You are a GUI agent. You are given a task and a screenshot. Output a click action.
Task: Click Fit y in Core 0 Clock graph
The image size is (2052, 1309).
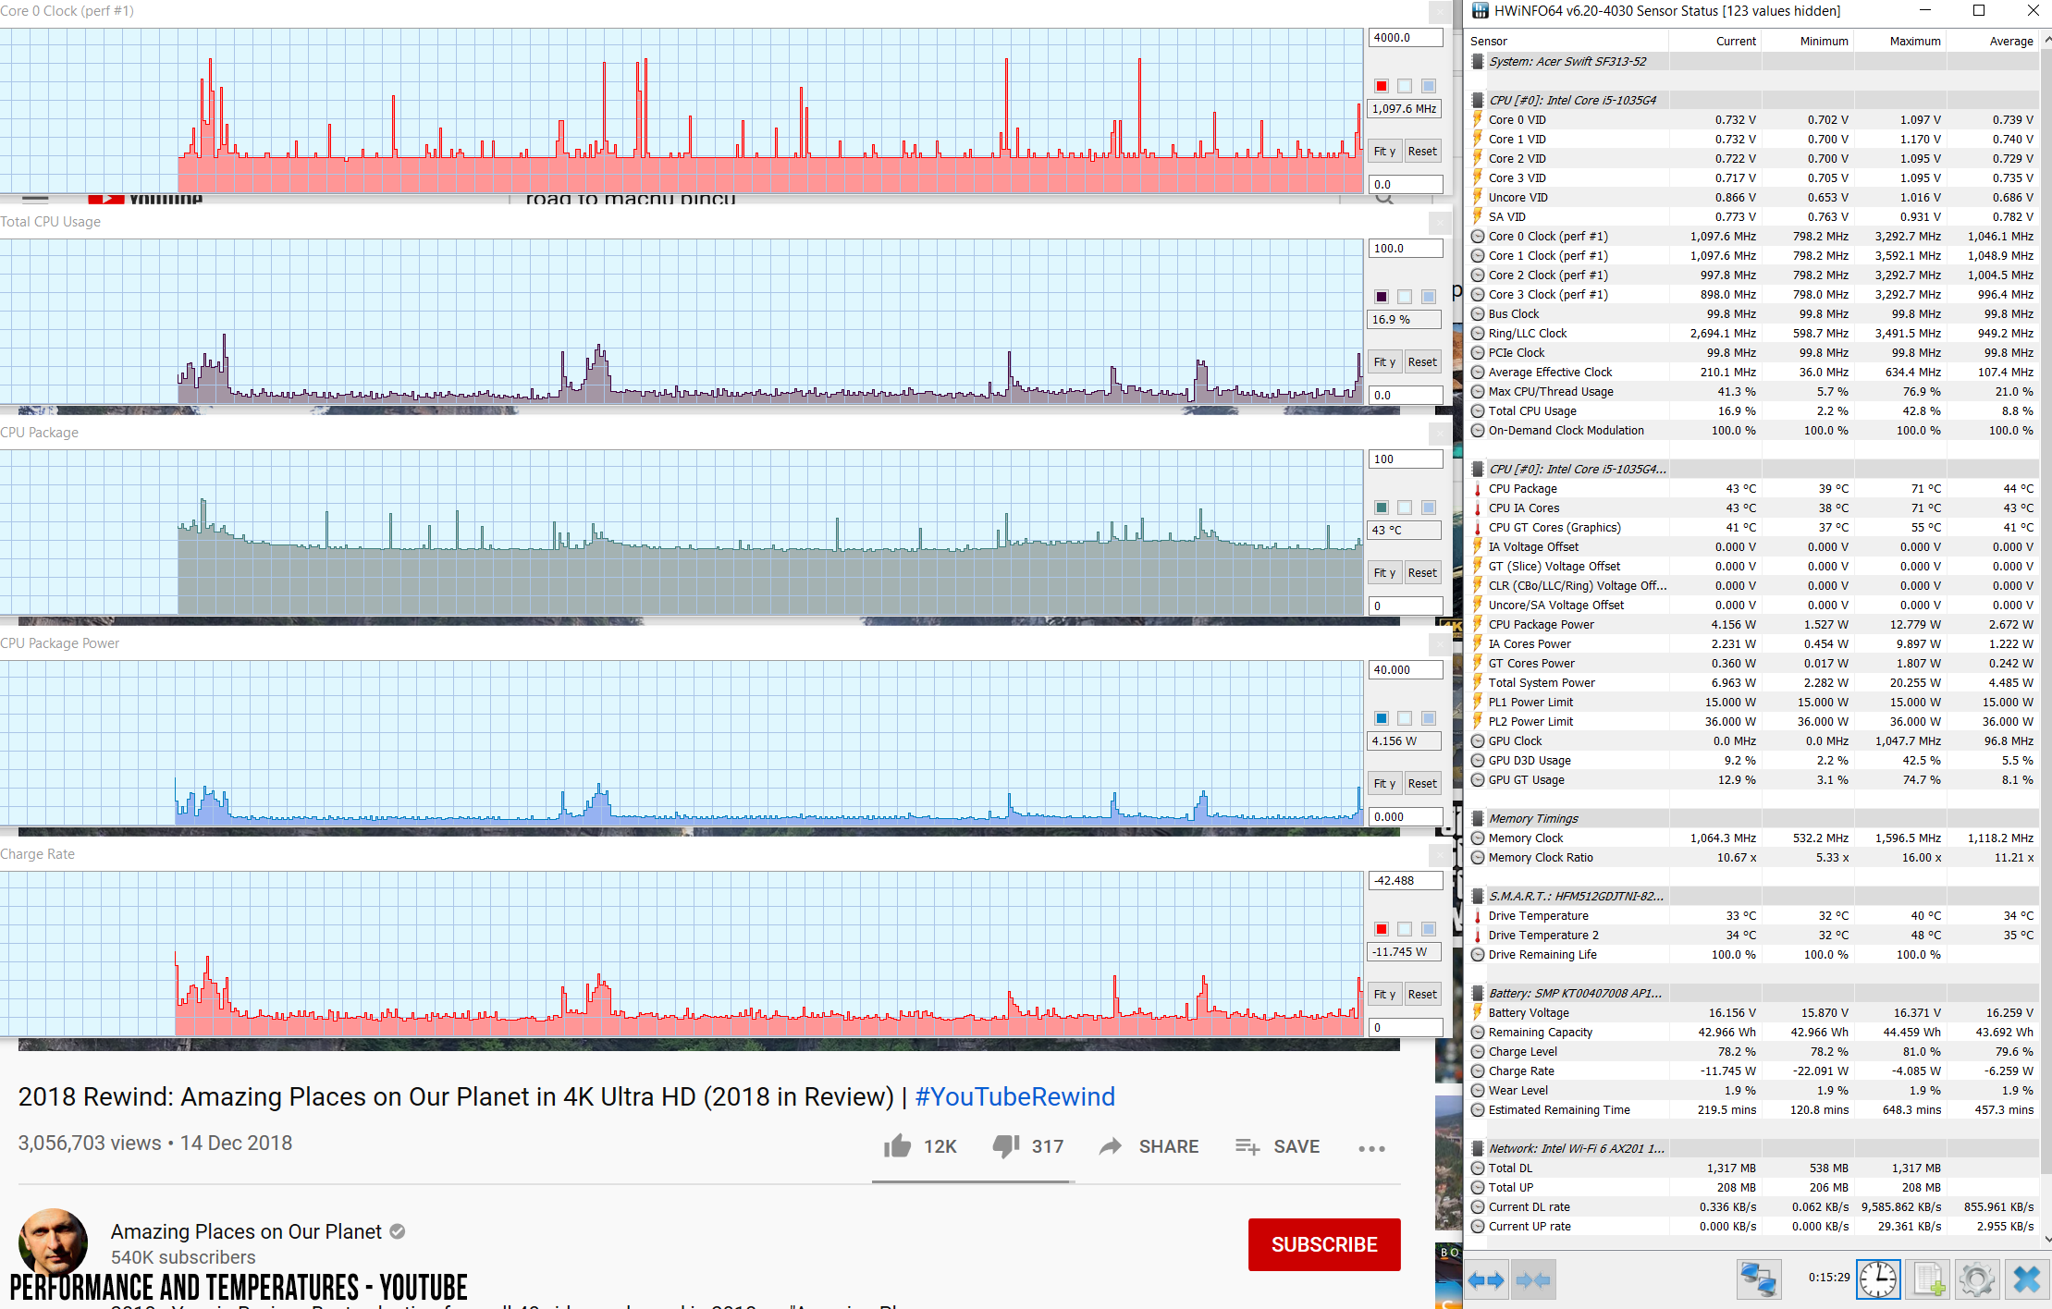(x=1384, y=152)
